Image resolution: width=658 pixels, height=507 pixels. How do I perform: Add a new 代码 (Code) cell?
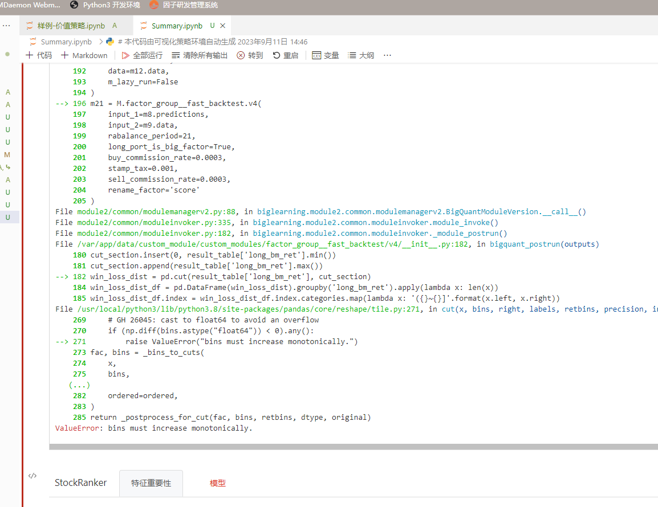(x=39, y=55)
